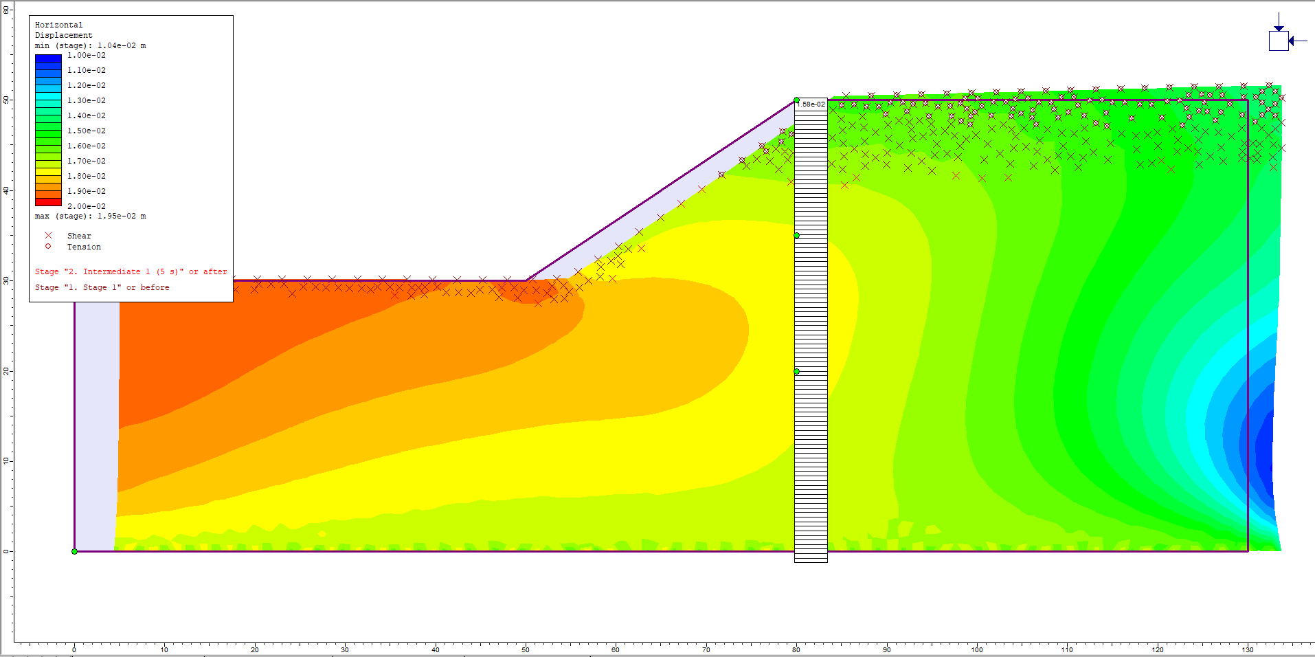The height and width of the screenshot is (657, 1315).
Task: Click the 1.58e-02 query value label
Action: pyautogui.click(x=813, y=104)
